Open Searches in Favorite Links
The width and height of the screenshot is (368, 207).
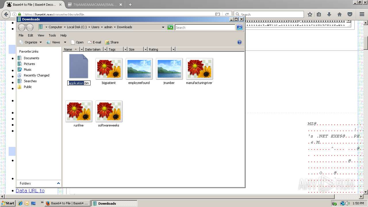pyautogui.click(x=30, y=81)
